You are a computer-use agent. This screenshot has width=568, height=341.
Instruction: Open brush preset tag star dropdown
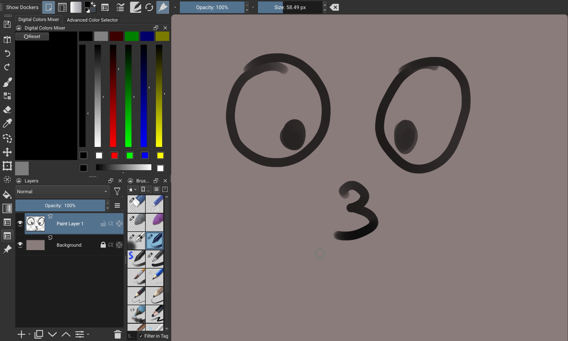132,190
